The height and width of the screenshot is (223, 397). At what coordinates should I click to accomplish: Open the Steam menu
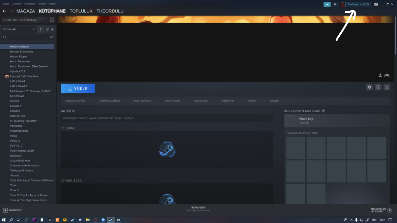tap(6, 4)
